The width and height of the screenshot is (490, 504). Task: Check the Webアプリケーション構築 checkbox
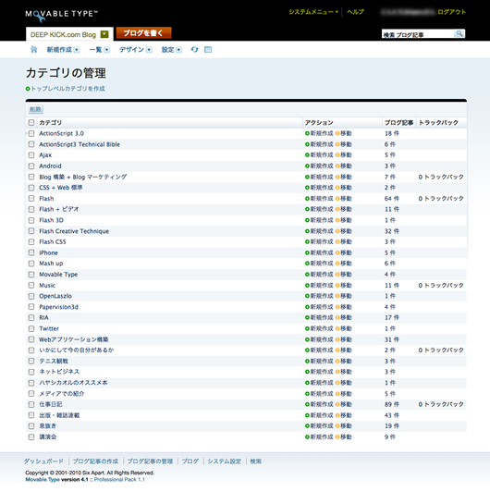click(31, 339)
